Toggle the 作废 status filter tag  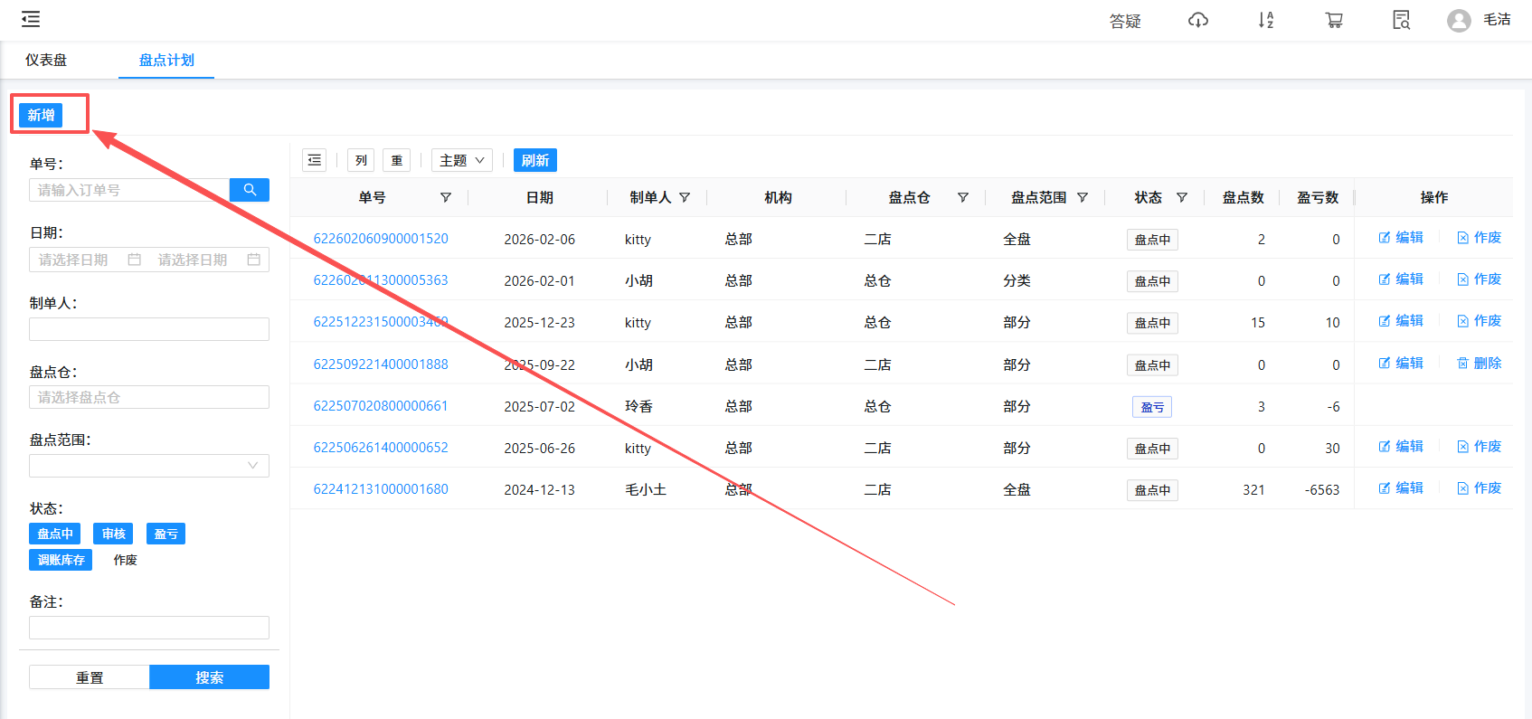point(125,560)
